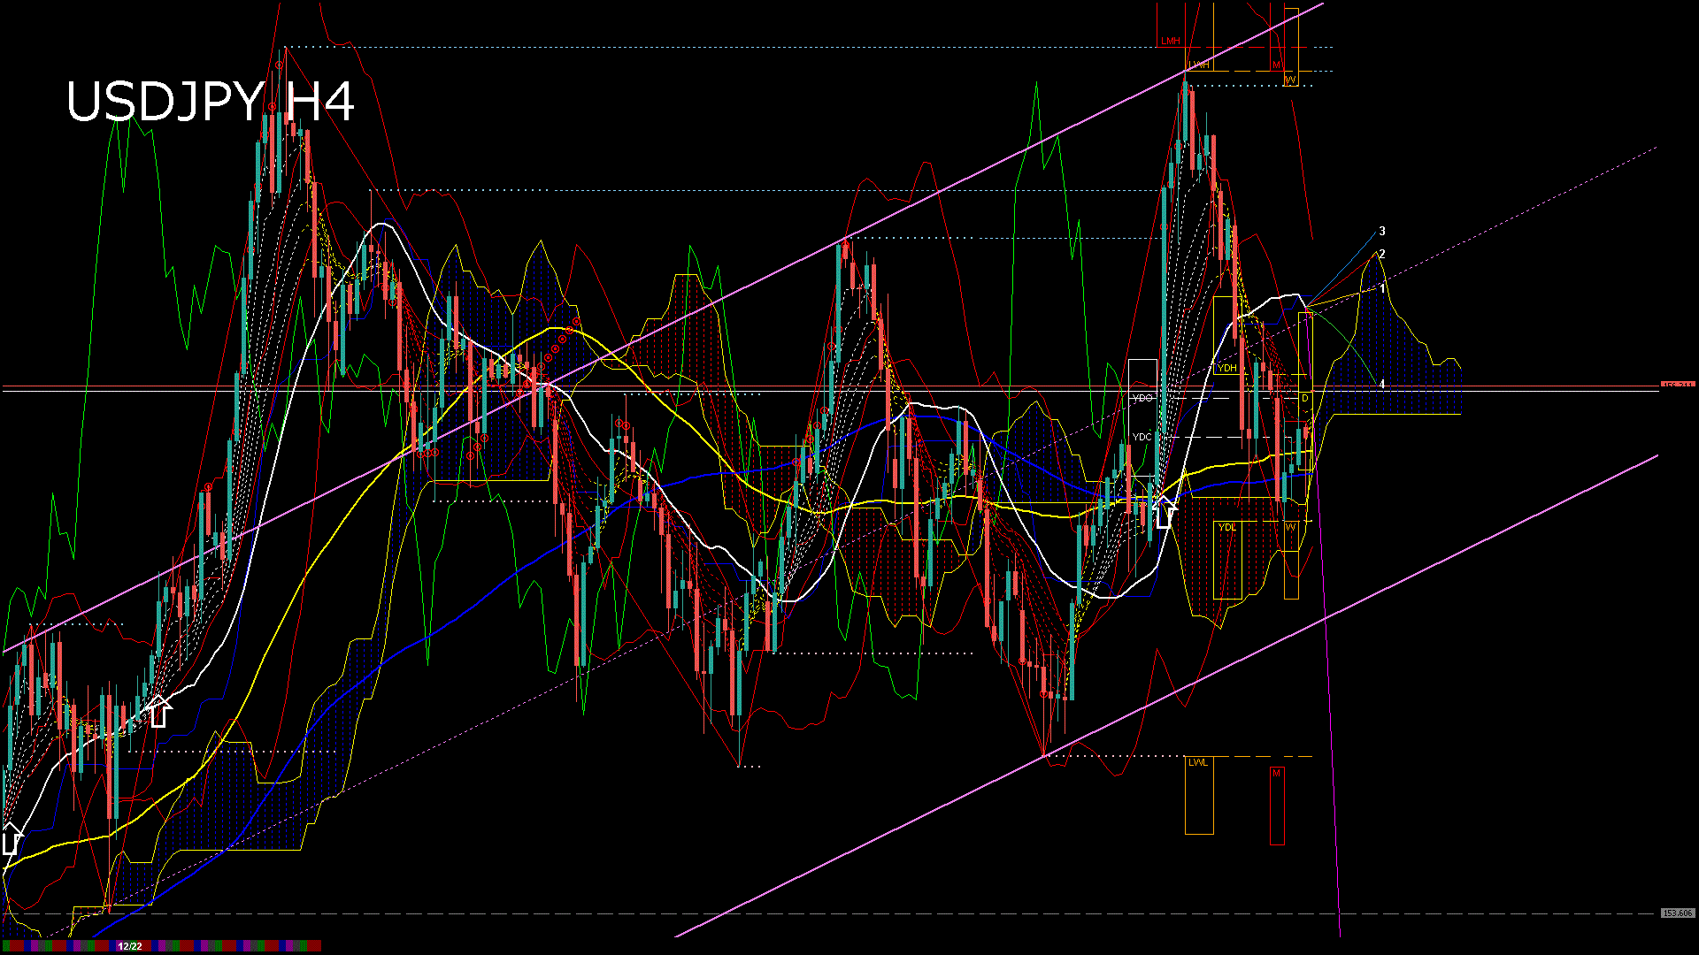Viewport: 1699px width, 955px height.
Task: Click the white up arrow in lower-left chart area
Action: (x=158, y=711)
